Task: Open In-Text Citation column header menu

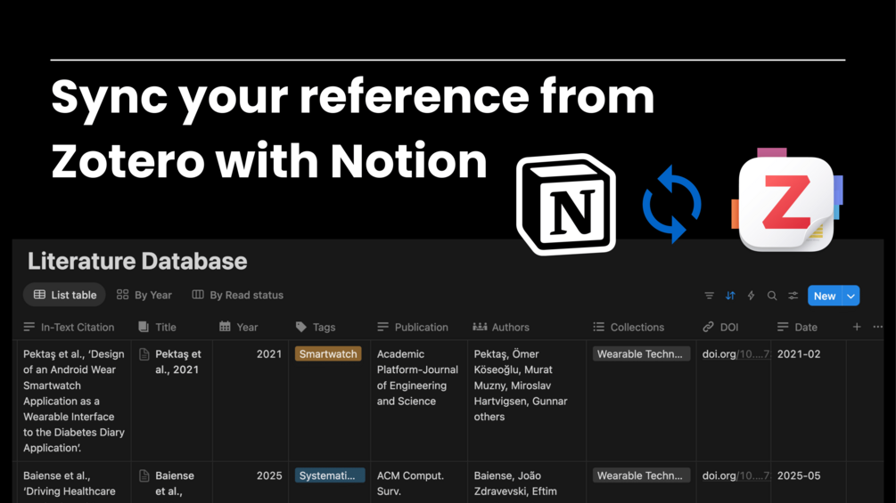Action: click(70, 327)
